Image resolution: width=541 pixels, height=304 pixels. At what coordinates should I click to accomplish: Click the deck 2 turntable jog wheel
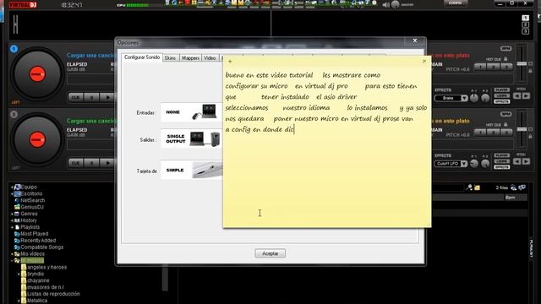[37, 139]
